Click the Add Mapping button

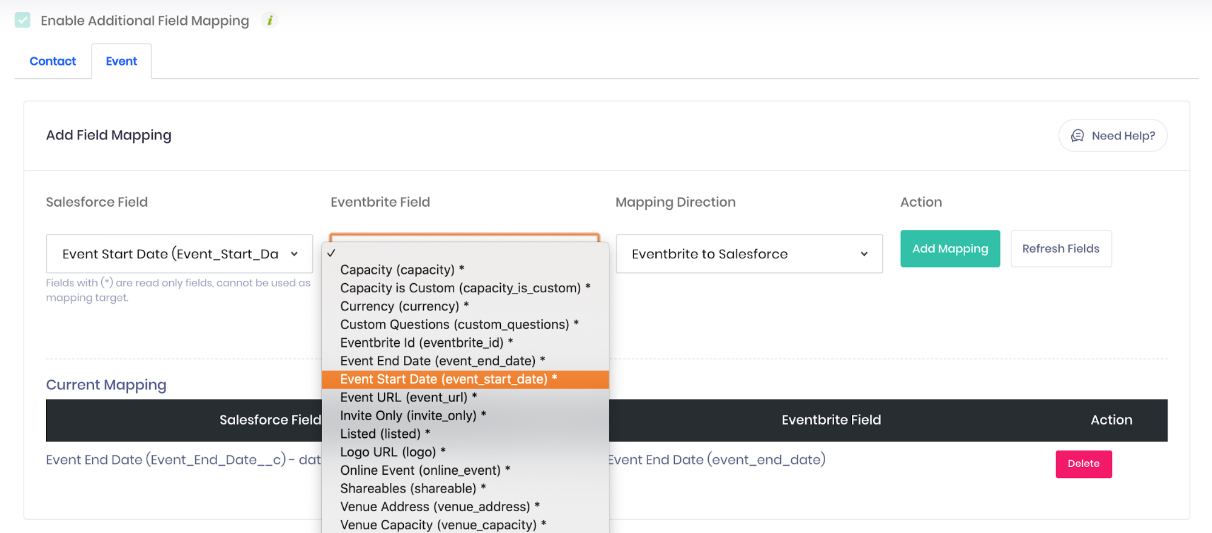tap(950, 249)
